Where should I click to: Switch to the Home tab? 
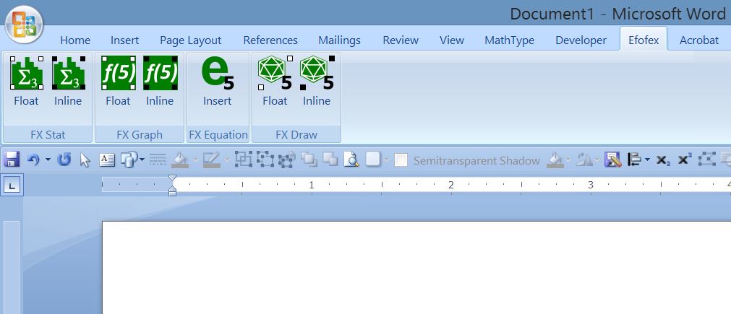[75, 40]
